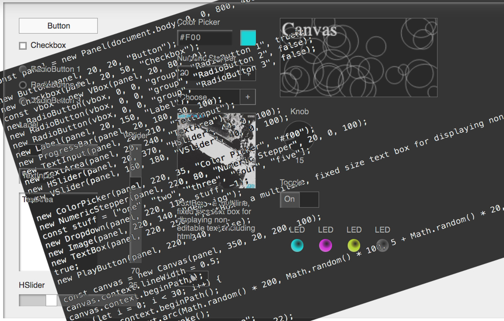
Task: Click inside the Color Picker hex field
Action: [x=205, y=37]
